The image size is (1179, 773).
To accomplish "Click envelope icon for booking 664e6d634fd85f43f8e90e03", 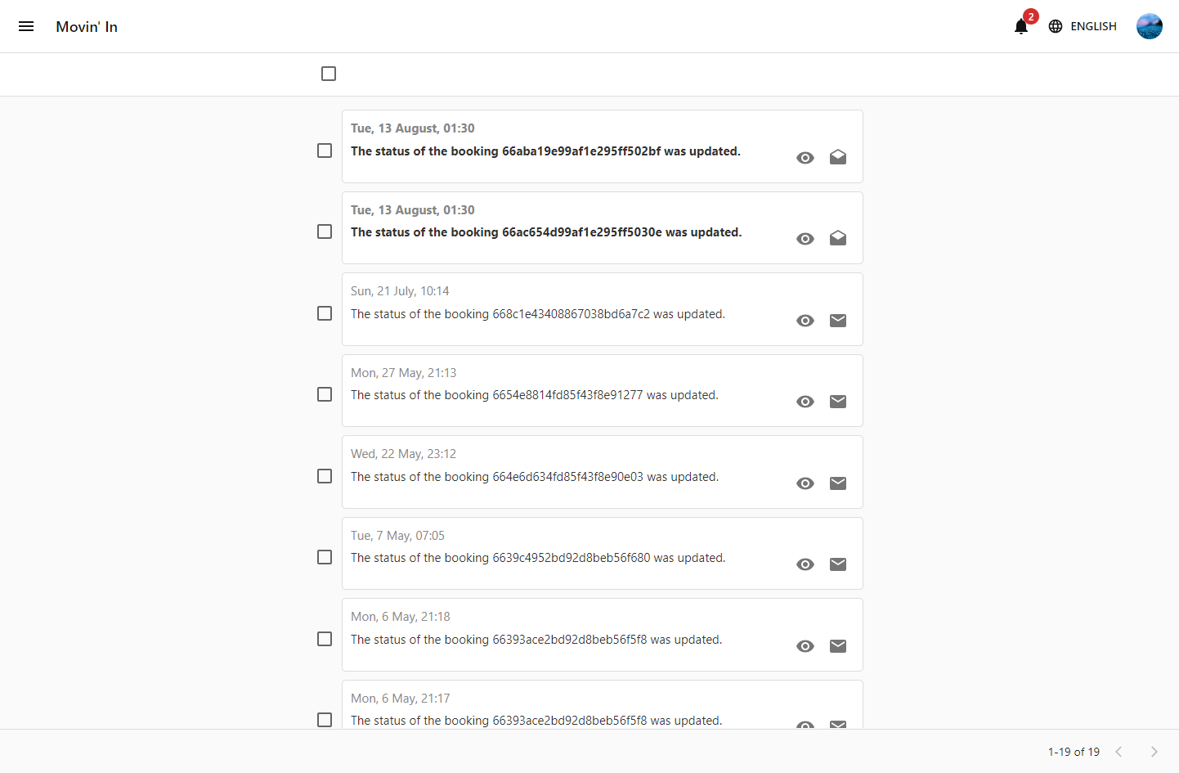I will coord(838,483).
